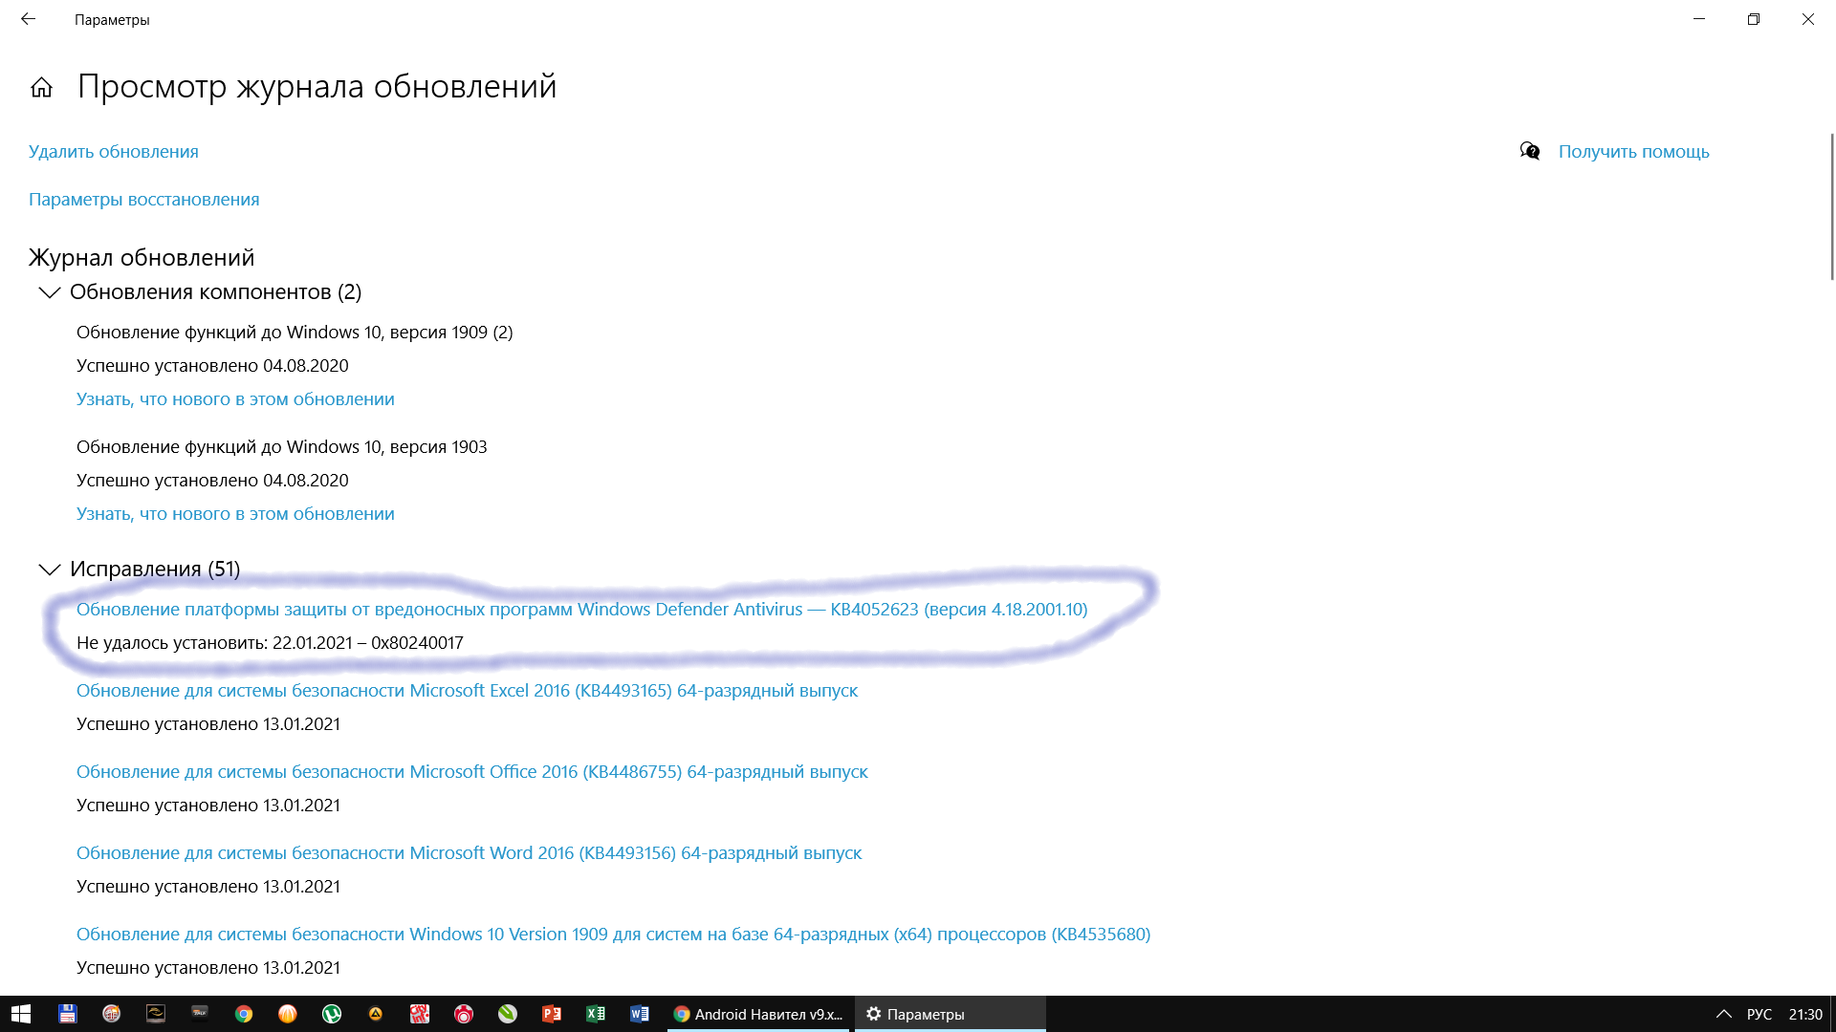Launch uTorrent from the taskbar

tap(332, 1014)
